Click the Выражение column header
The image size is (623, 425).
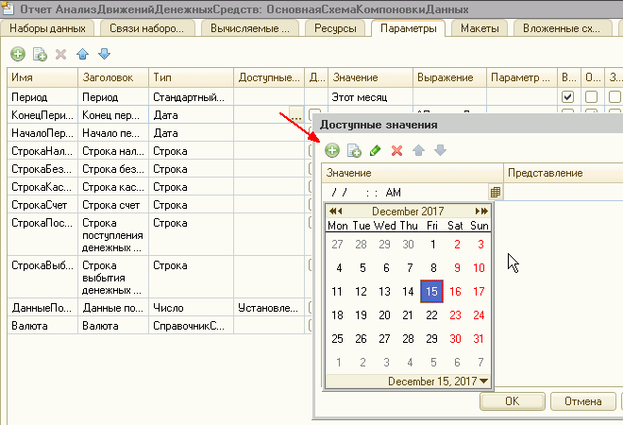(x=449, y=77)
